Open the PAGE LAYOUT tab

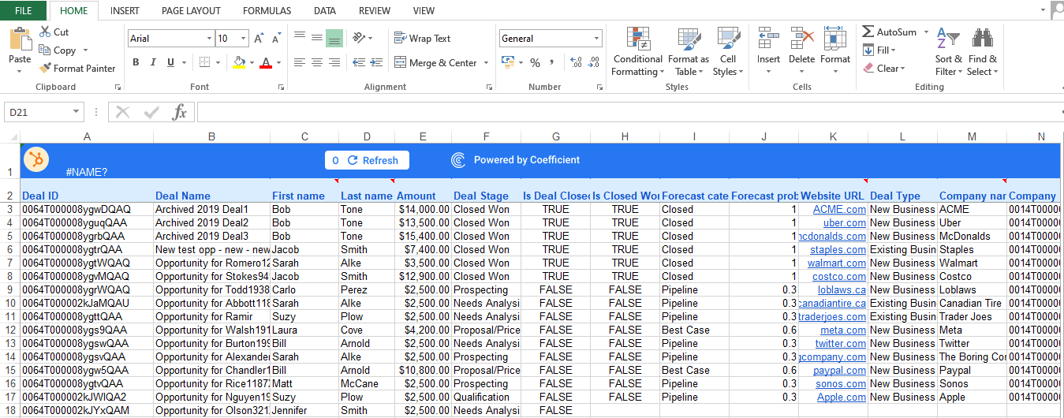[191, 11]
